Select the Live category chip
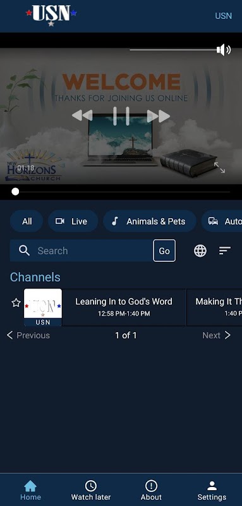The height and width of the screenshot is (506, 242). click(x=73, y=221)
